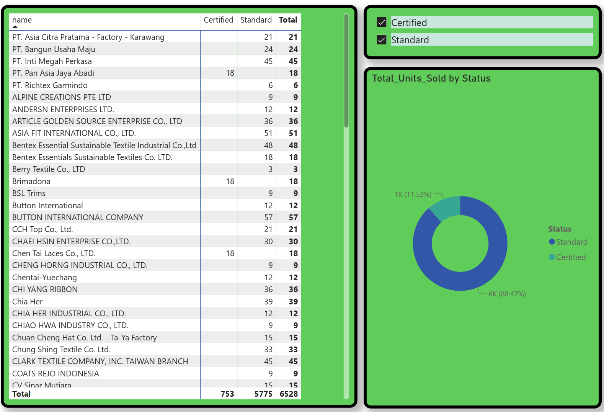604x412 pixels.
Task: Click the Standard legend blue marker
Action: pos(552,242)
